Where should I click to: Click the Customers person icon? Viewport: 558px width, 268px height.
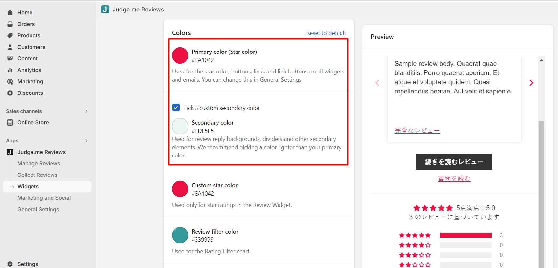point(10,47)
